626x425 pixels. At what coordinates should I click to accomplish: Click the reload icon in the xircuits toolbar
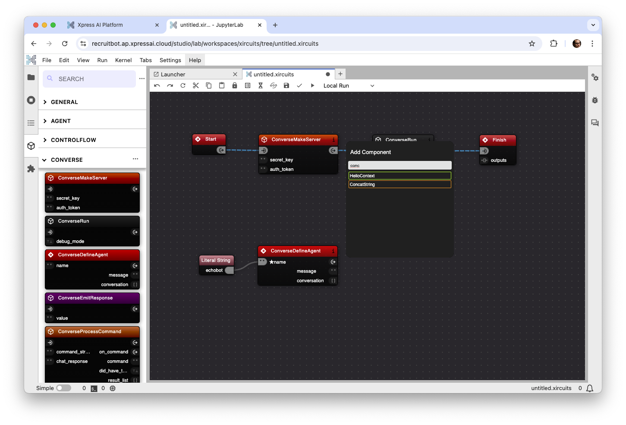[183, 85]
